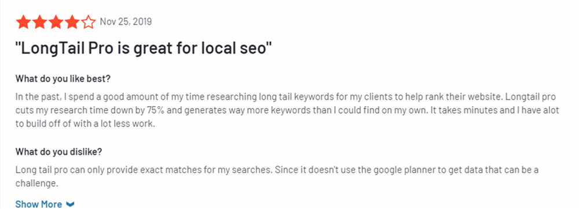Open the review title about local seo
The width and height of the screenshot is (579, 209).
point(144,49)
